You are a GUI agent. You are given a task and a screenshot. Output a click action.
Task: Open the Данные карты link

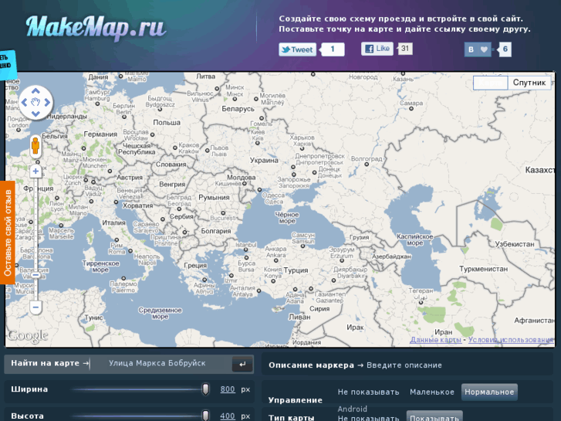tap(435, 340)
